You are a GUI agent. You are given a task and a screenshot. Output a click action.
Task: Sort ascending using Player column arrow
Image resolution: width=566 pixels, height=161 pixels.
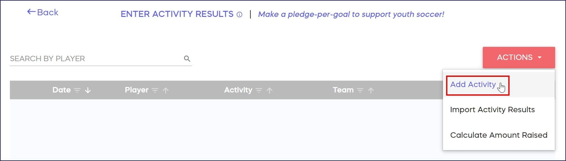click(x=165, y=91)
